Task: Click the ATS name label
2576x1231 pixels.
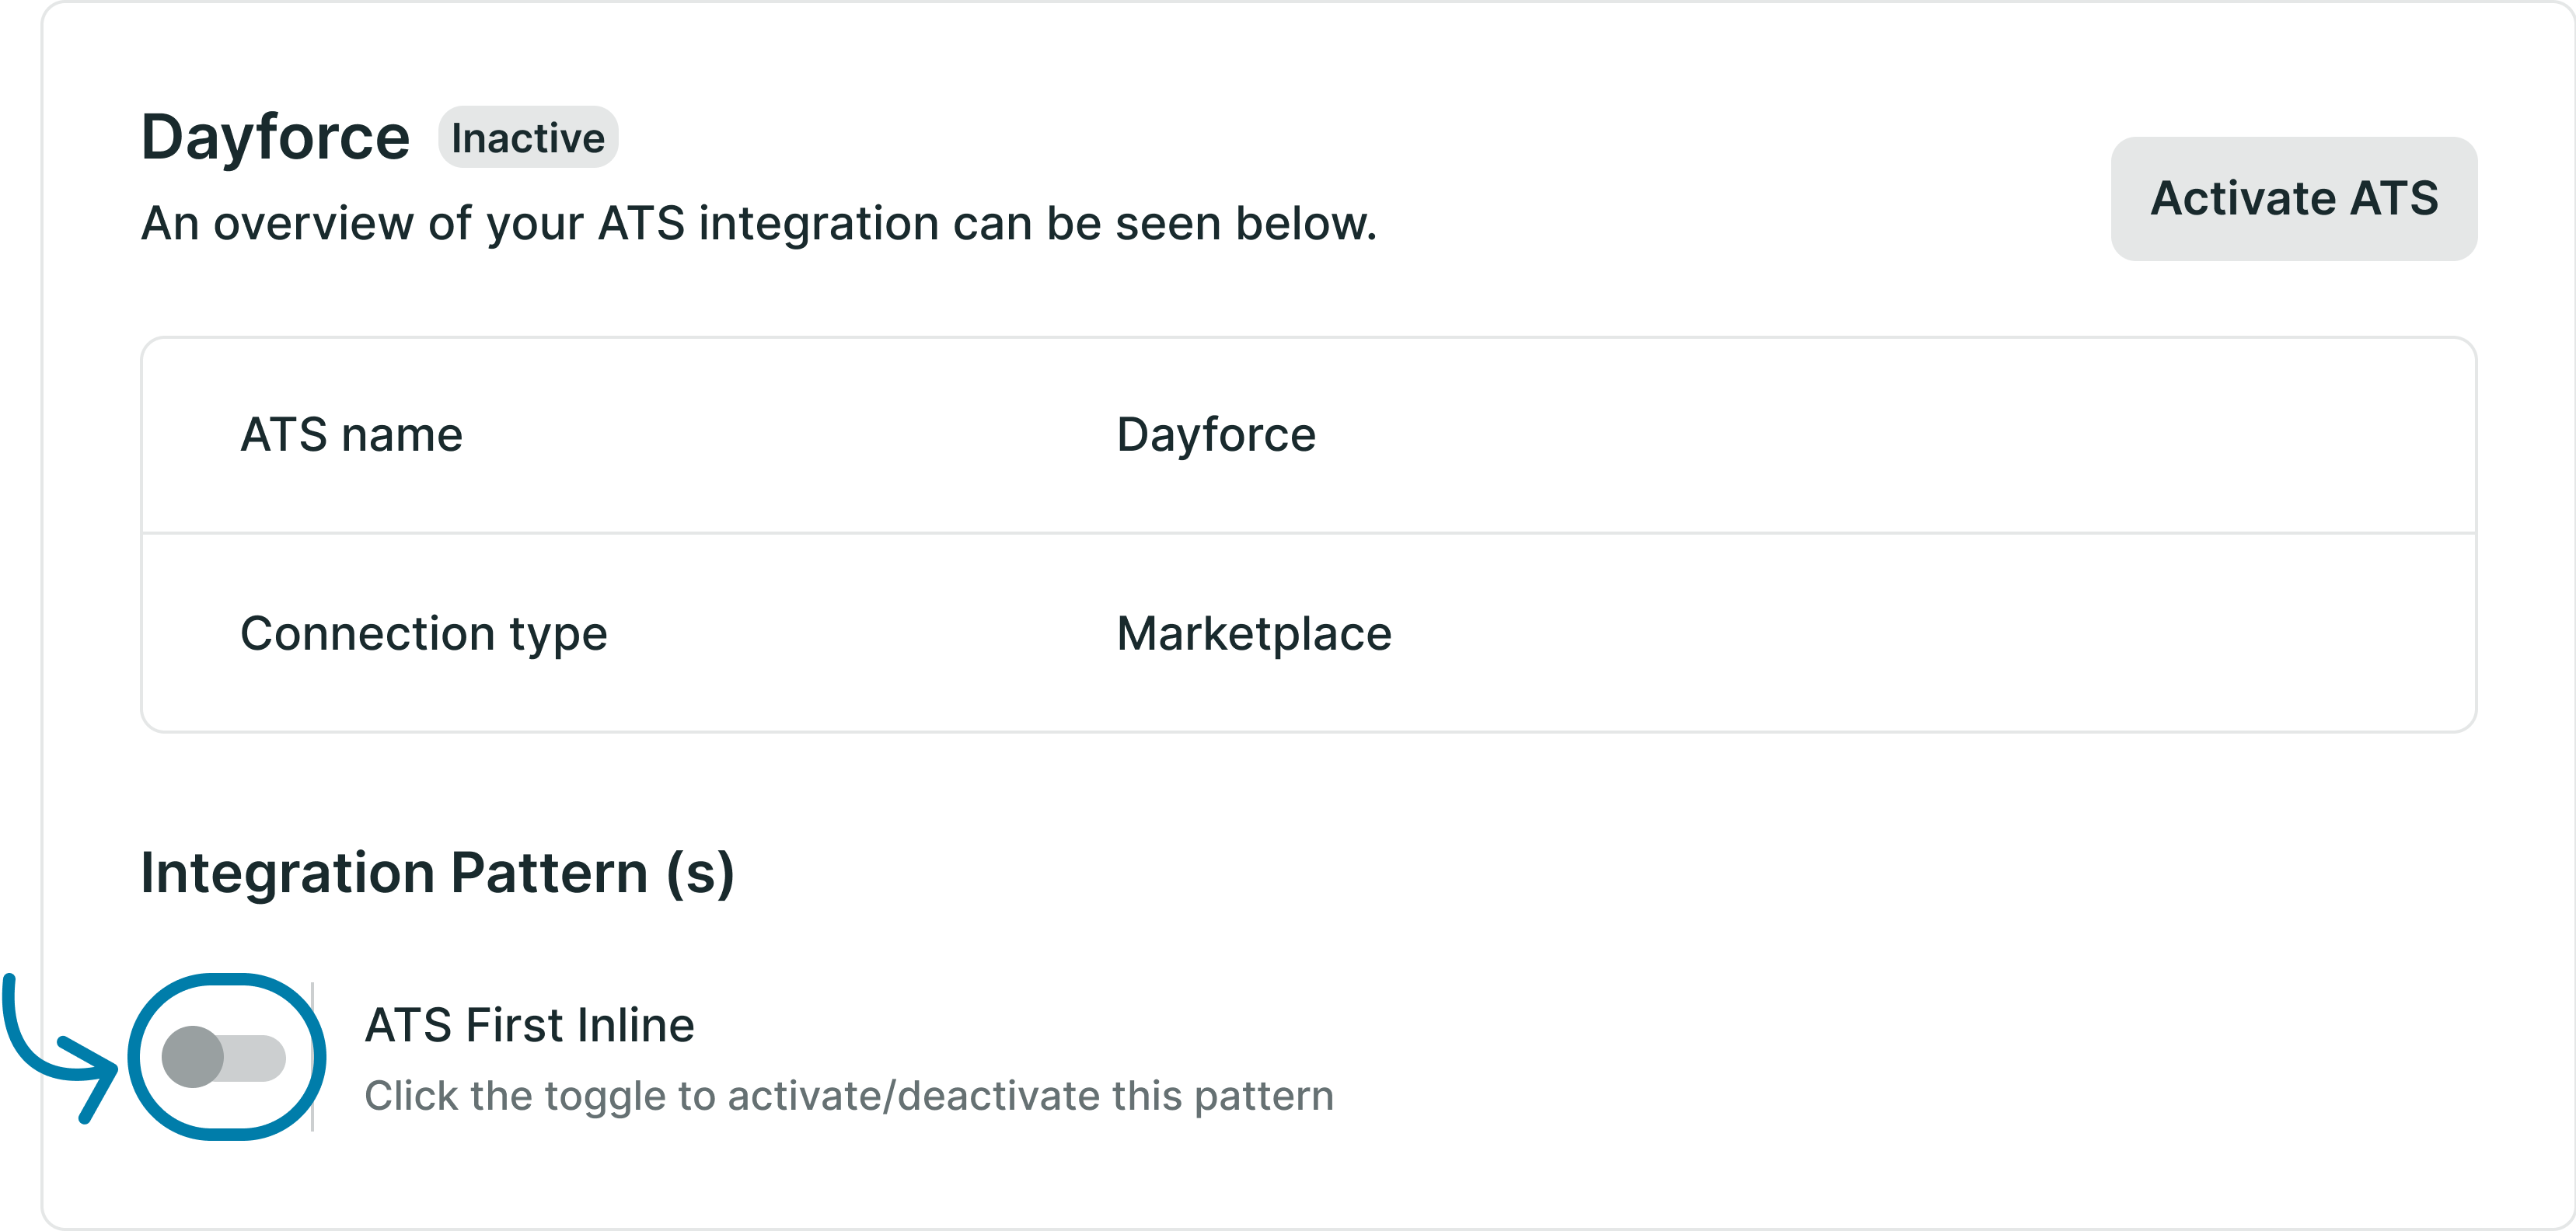Action: (352, 435)
